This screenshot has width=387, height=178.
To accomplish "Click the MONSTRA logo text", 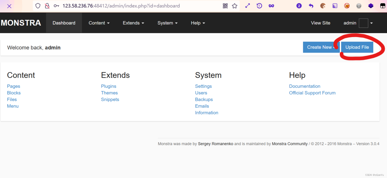I will 21,23.
